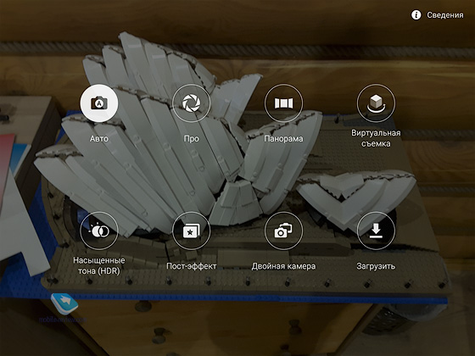This screenshot has width=475, height=356.
Task: Select the Пост-эффект star icon
Action: (x=191, y=231)
